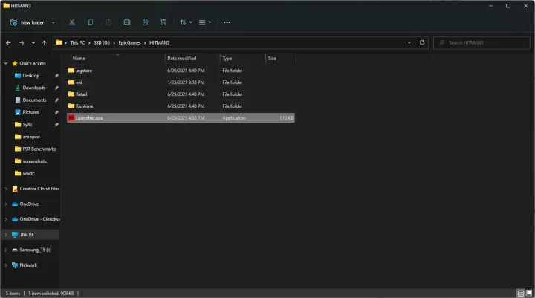Select the Launcher.exe file

(x=181, y=117)
